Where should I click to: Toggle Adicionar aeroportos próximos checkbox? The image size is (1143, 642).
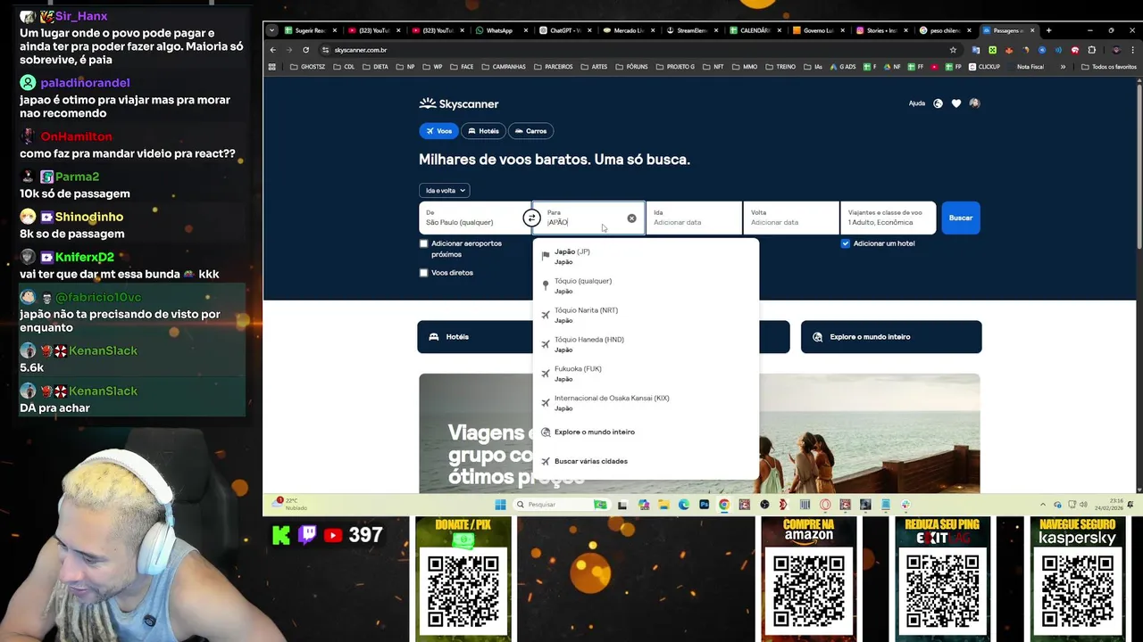[x=424, y=243]
